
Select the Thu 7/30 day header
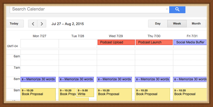coord(154,36)
